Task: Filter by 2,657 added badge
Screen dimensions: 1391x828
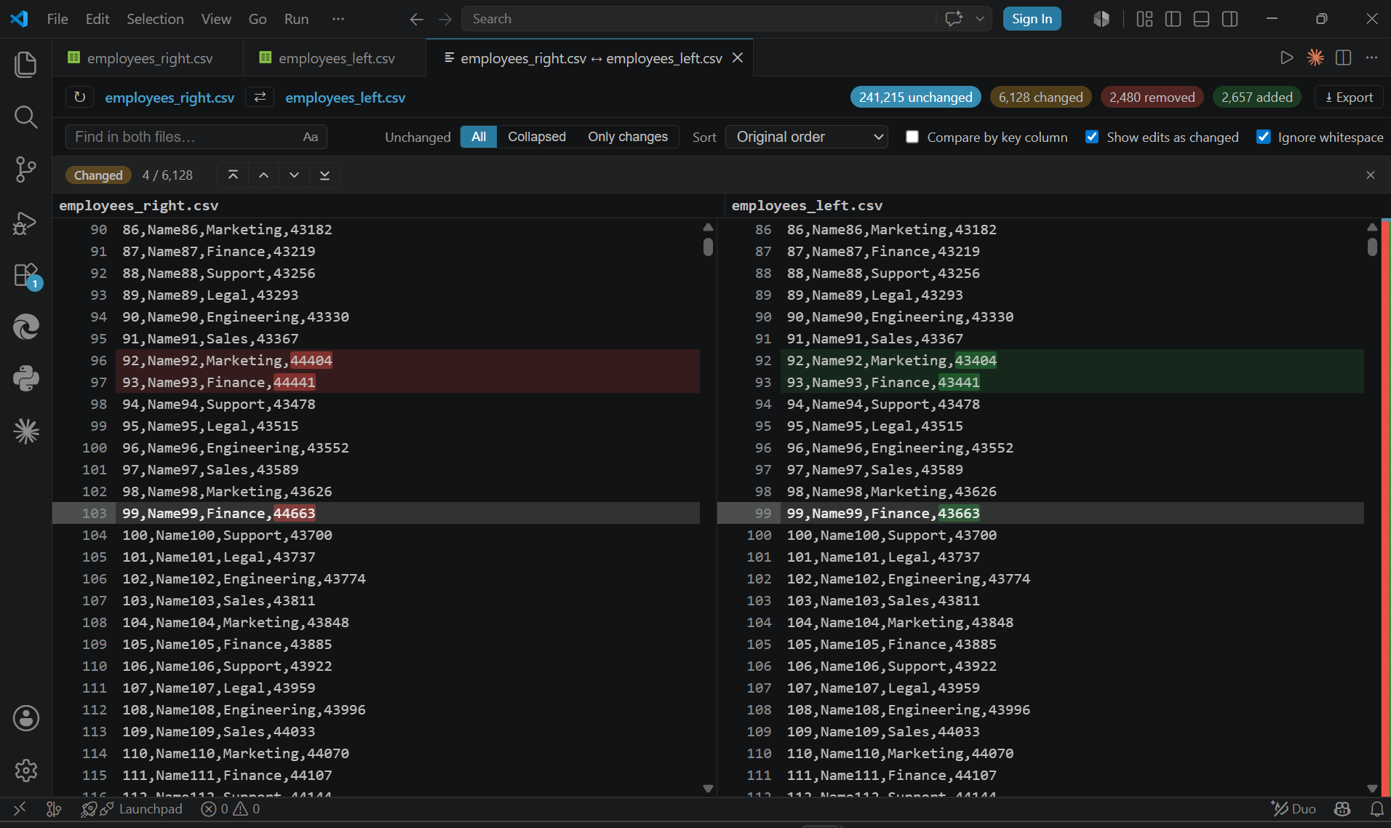Action: click(1256, 97)
